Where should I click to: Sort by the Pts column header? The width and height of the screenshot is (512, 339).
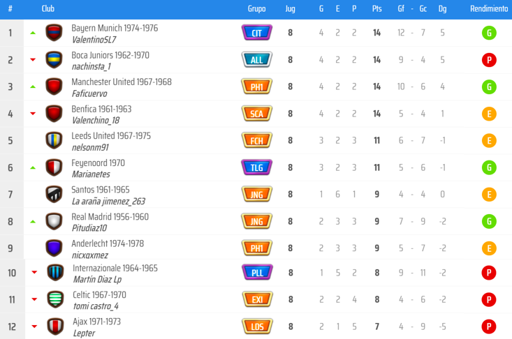[376, 9]
